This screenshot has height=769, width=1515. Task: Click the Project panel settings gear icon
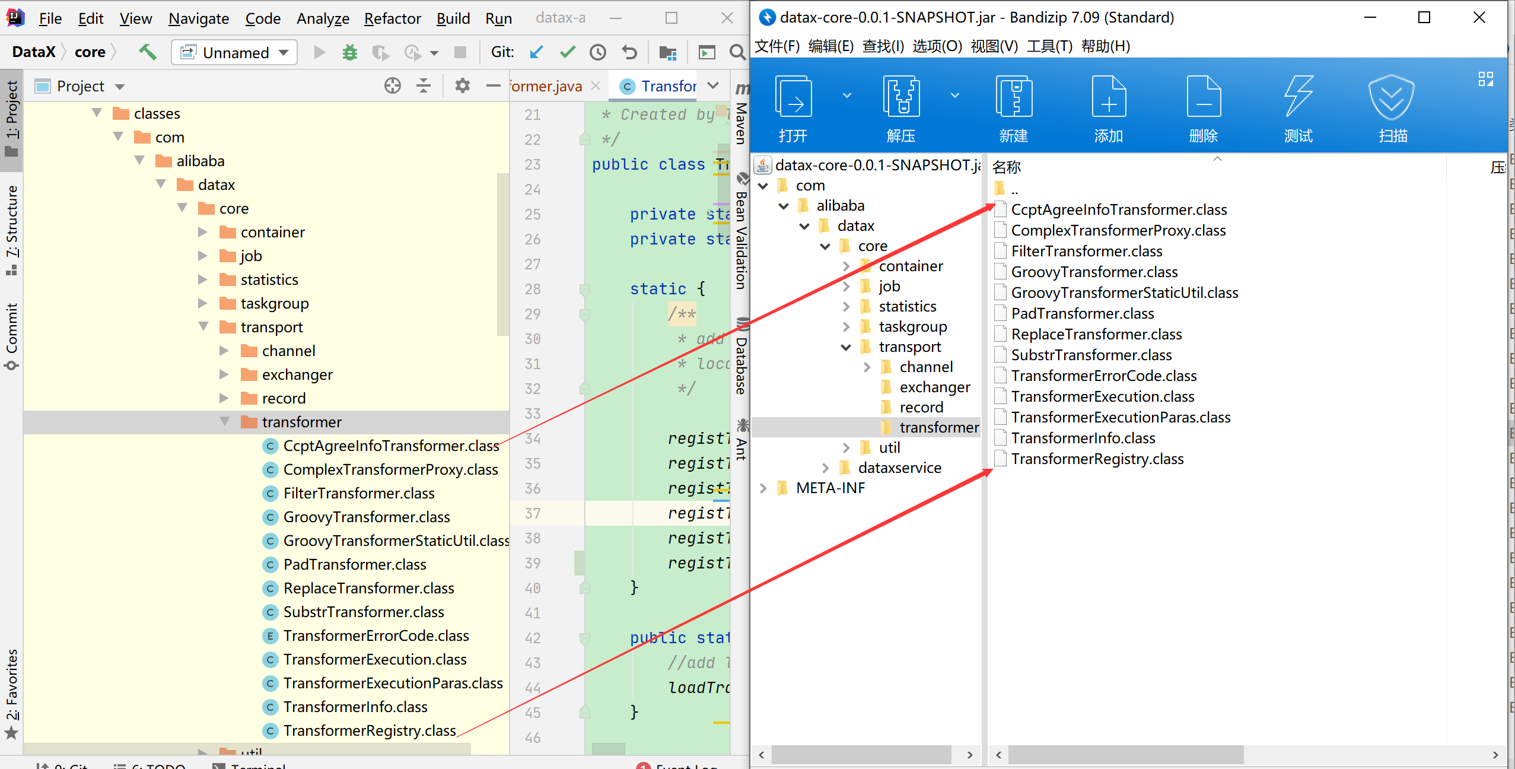coord(462,86)
